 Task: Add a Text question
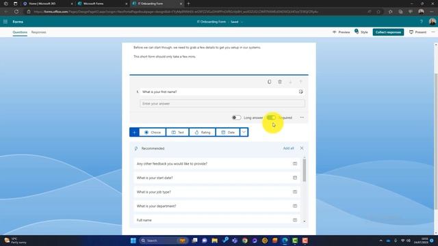177,132
